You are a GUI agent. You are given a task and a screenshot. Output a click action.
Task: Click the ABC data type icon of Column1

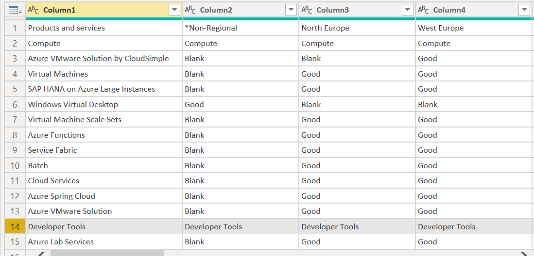33,10
